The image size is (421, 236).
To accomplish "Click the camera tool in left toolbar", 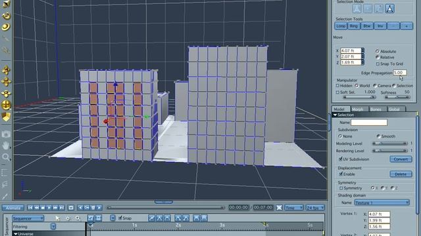I will point(6,134).
